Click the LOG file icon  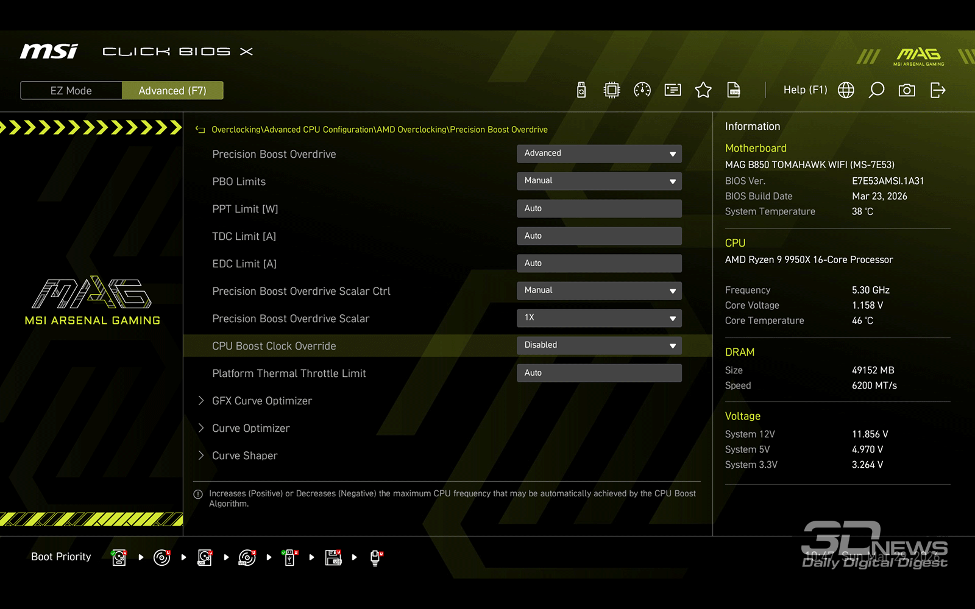[734, 90]
